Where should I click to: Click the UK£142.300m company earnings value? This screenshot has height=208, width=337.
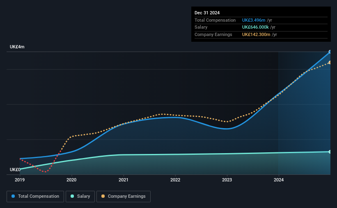tap(256, 34)
